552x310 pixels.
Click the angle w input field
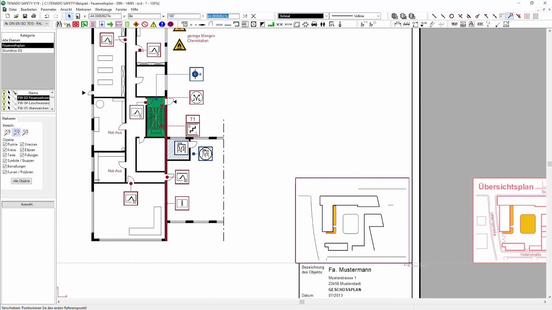(x=183, y=16)
